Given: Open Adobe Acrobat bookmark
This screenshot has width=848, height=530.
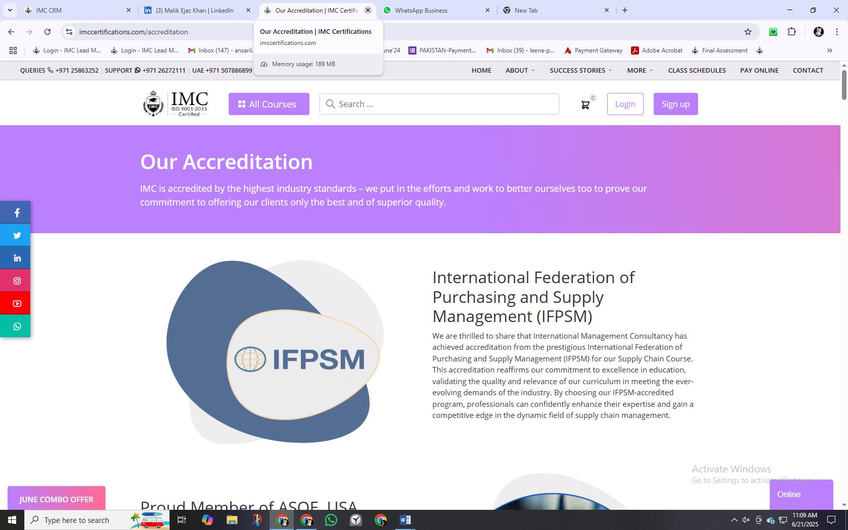Looking at the screenshot, I should [657, 50].
